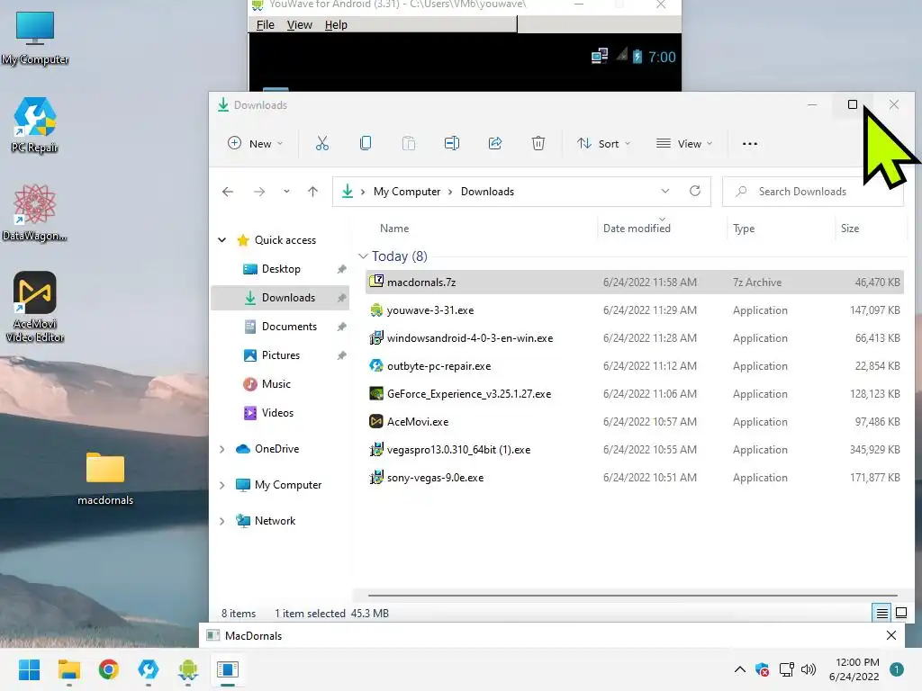Open PC Repair desktop shortcut

point(35,125)
